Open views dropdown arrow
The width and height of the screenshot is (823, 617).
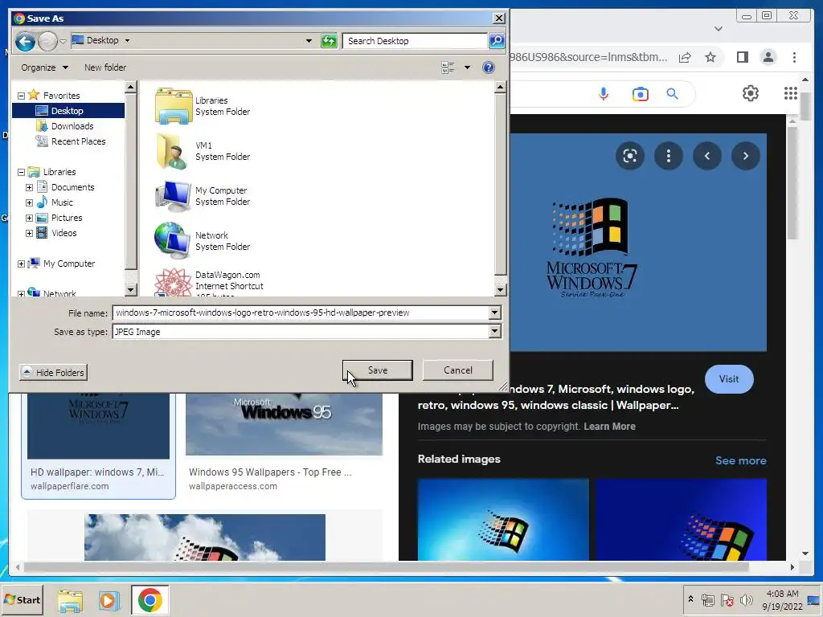pos(467,67)
